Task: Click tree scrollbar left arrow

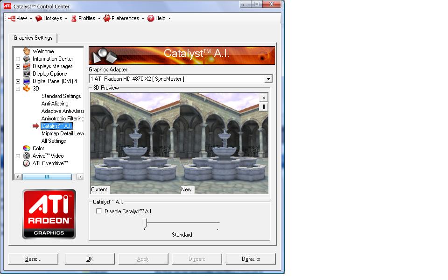Action: pos(18,177)
